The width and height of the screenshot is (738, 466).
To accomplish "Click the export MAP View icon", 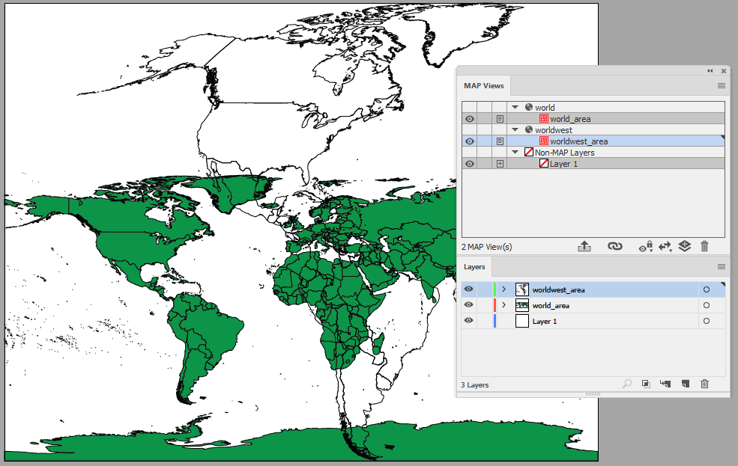I will point(584,246).
